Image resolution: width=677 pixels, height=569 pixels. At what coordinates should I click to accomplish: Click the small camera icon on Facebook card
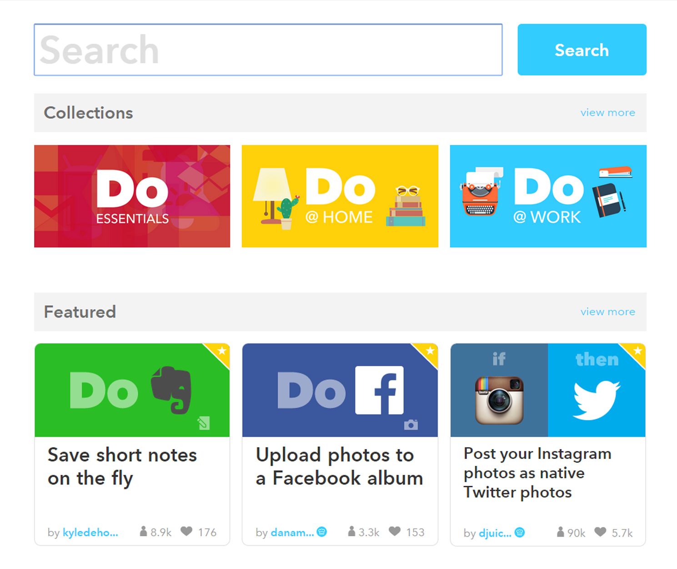click(x=411, y=425)
